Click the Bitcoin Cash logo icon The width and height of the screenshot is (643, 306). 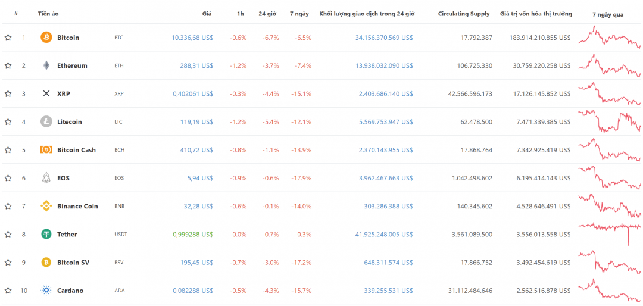pos(46,149)
